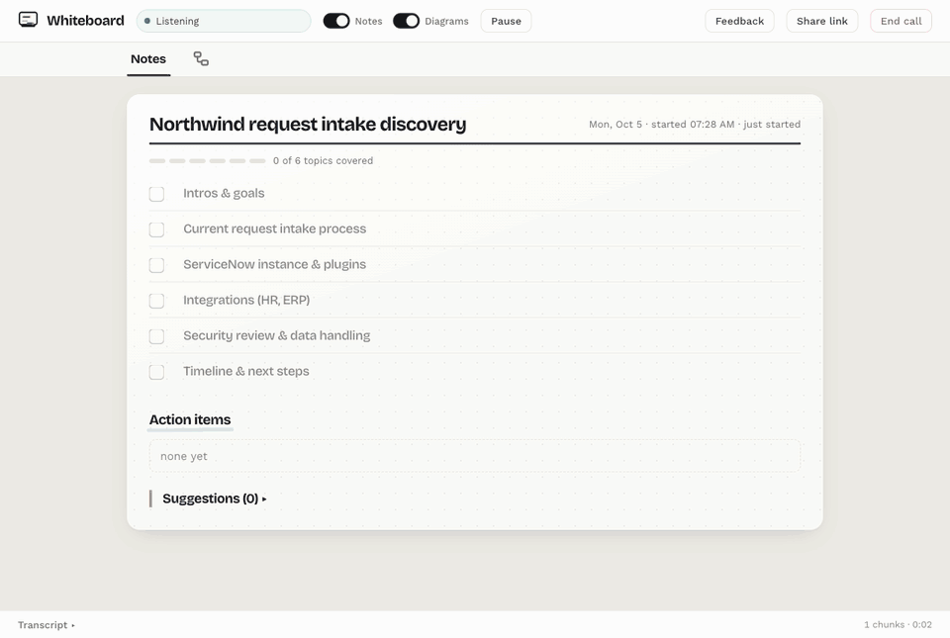Click the Action items heading
Image resolution: width=950 pixels, height=638 pixels.
click(190, 419)
